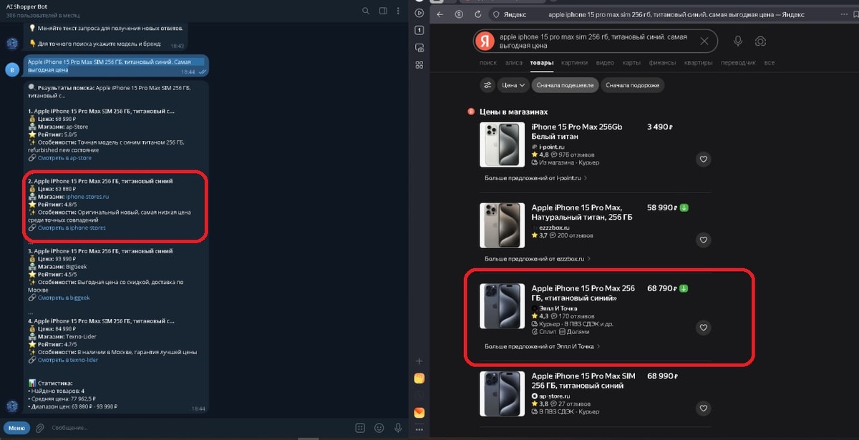Click the play-circle icon in browser sidebar
The width and height of the screenshot is (859, 440).
pyautogui.click(x=419, y=13)
